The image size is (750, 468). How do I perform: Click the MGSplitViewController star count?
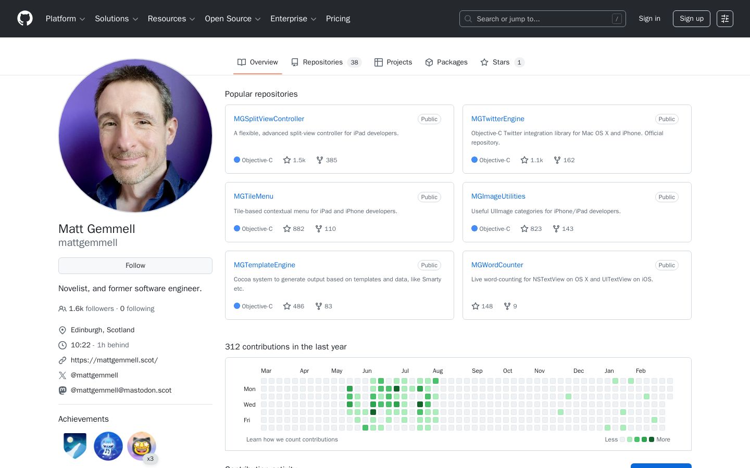pyautogui.click(x=294, y=160)
